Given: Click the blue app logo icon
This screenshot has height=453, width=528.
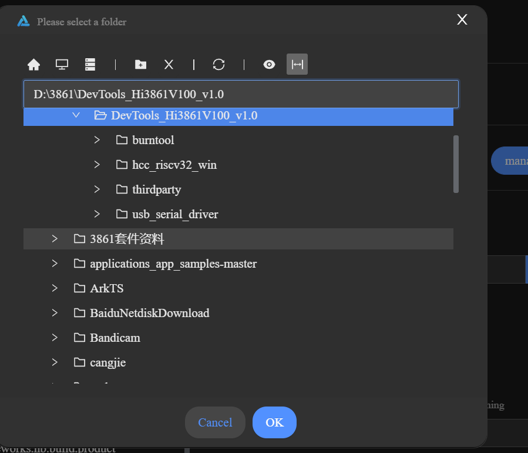Looking at the screenshot, I should pos(23,21).
